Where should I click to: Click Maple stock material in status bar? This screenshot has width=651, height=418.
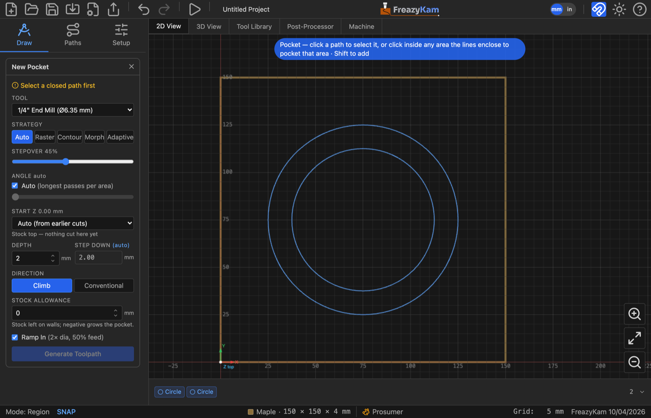point(299,411)
